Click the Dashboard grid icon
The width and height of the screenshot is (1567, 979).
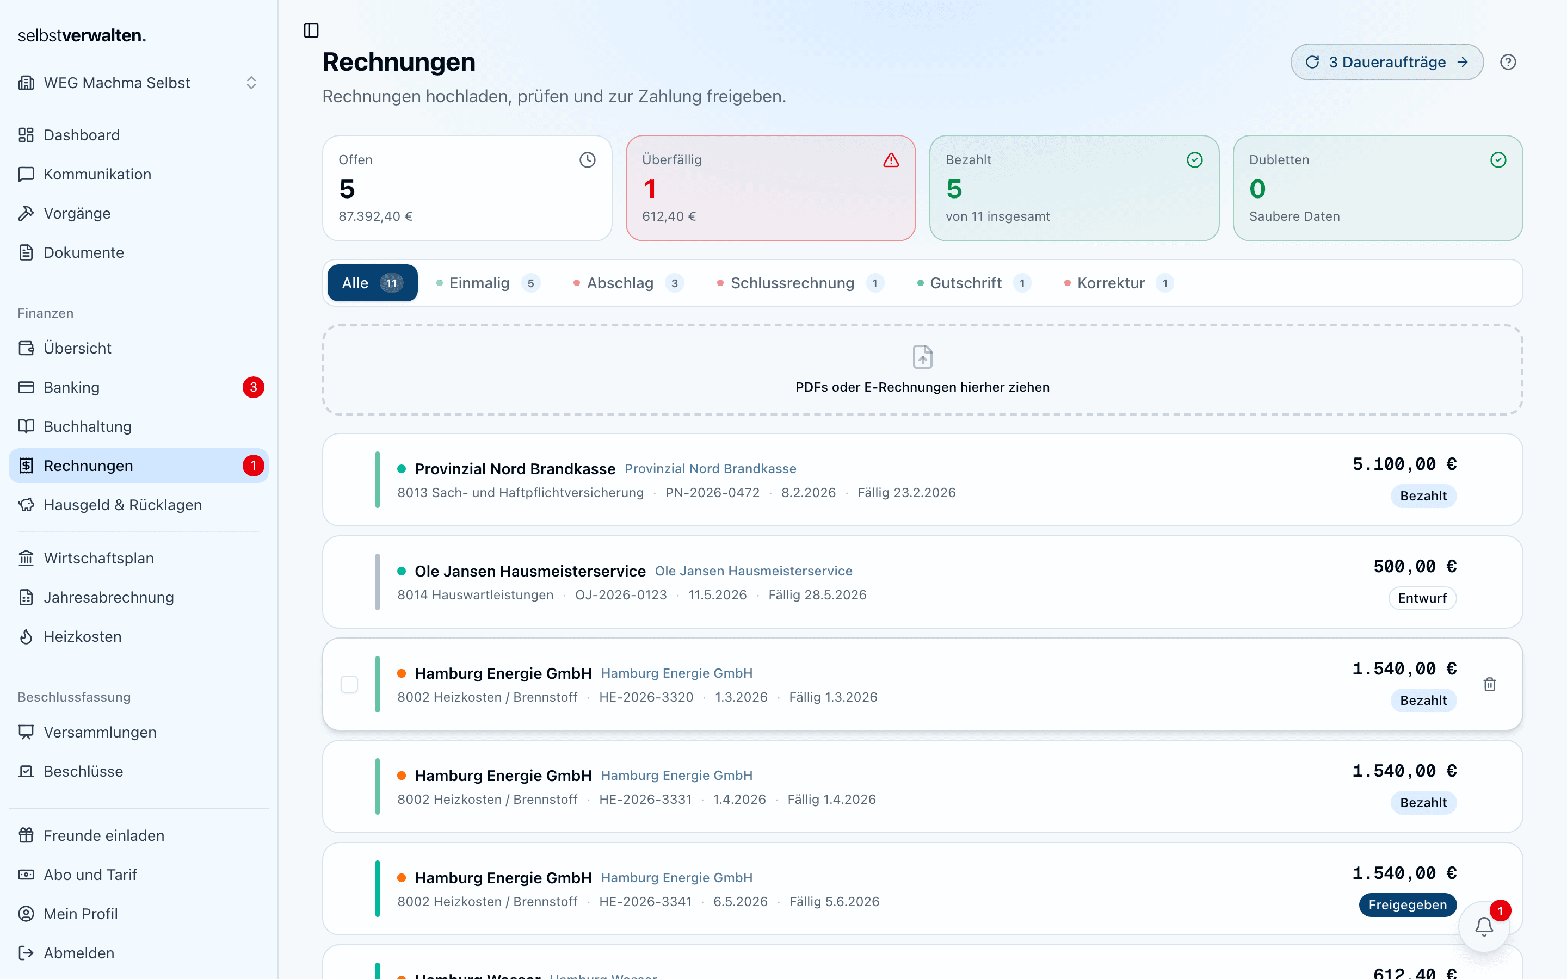pyautogui.click(x=26, y=135)
